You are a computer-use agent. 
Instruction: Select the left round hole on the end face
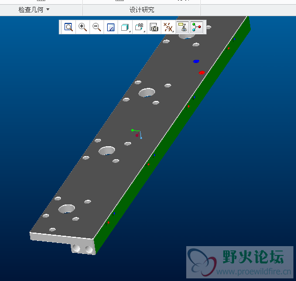76,248
